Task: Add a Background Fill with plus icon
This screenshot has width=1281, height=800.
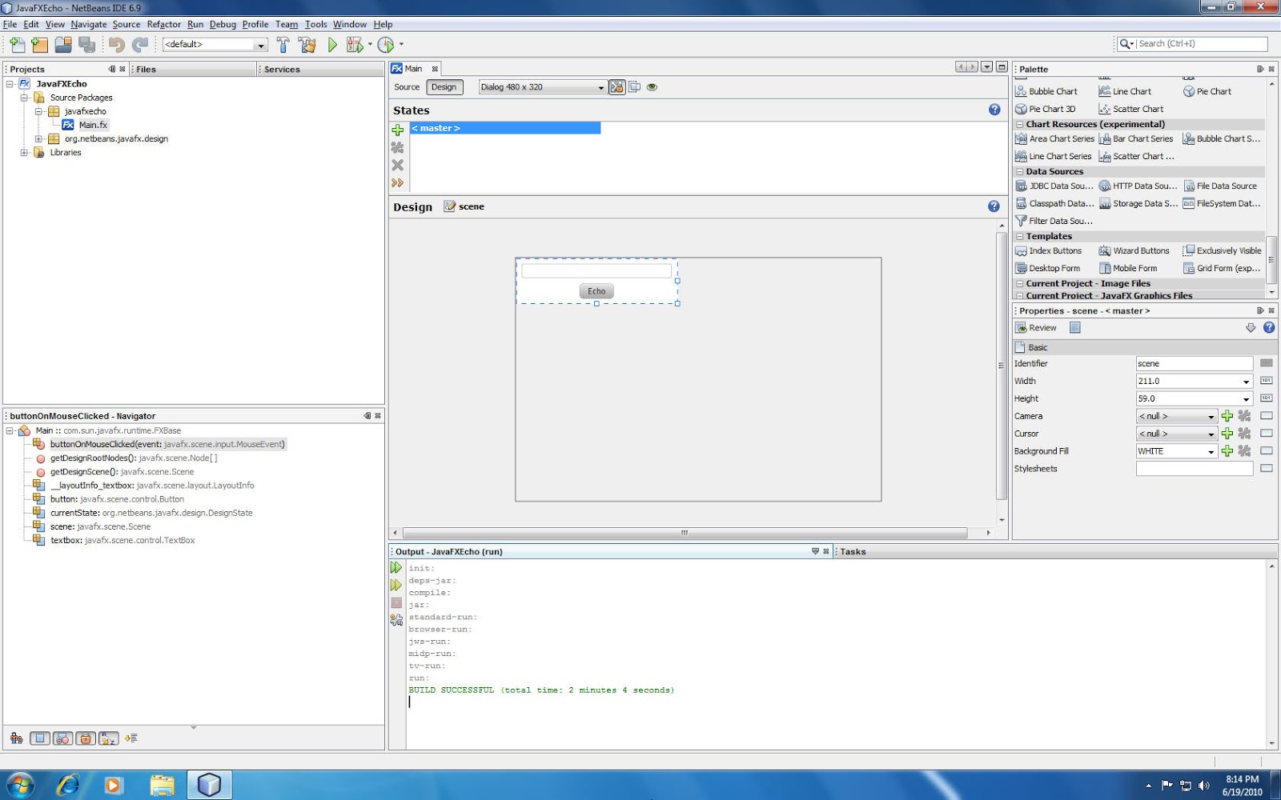Action: coord(1227,451)
